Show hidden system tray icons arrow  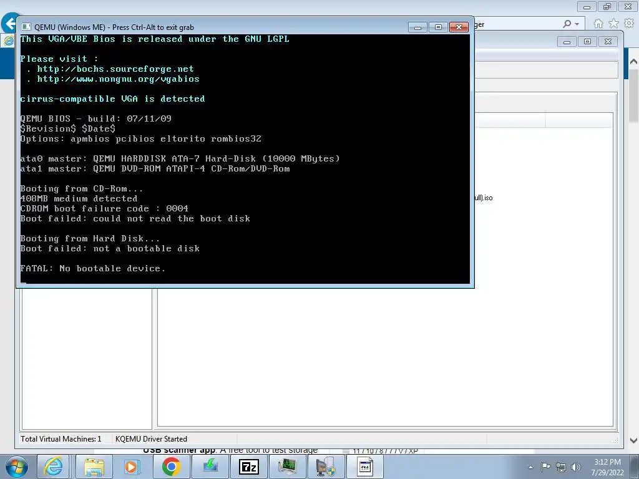click(530, 467)
